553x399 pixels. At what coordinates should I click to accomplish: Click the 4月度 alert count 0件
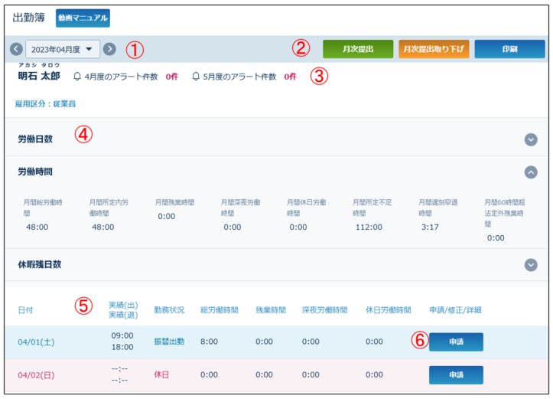[172, 77]
